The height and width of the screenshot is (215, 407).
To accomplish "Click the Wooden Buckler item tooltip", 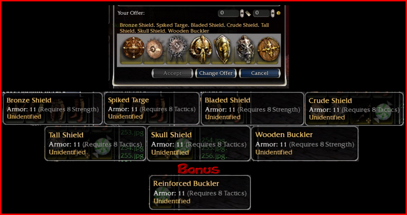I will [305, 144].
